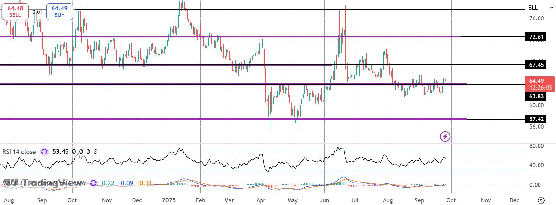Click 60.00 on the price axis
Viewport: 556px width, 205px height.
536,105
